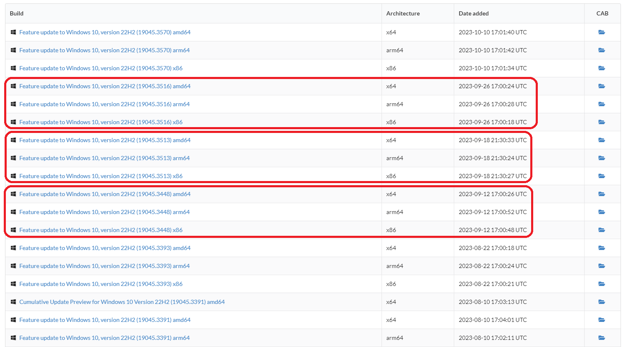
Task: Open CAB folder icon for 19045.3393 x86 row
Action: point(602,284)
